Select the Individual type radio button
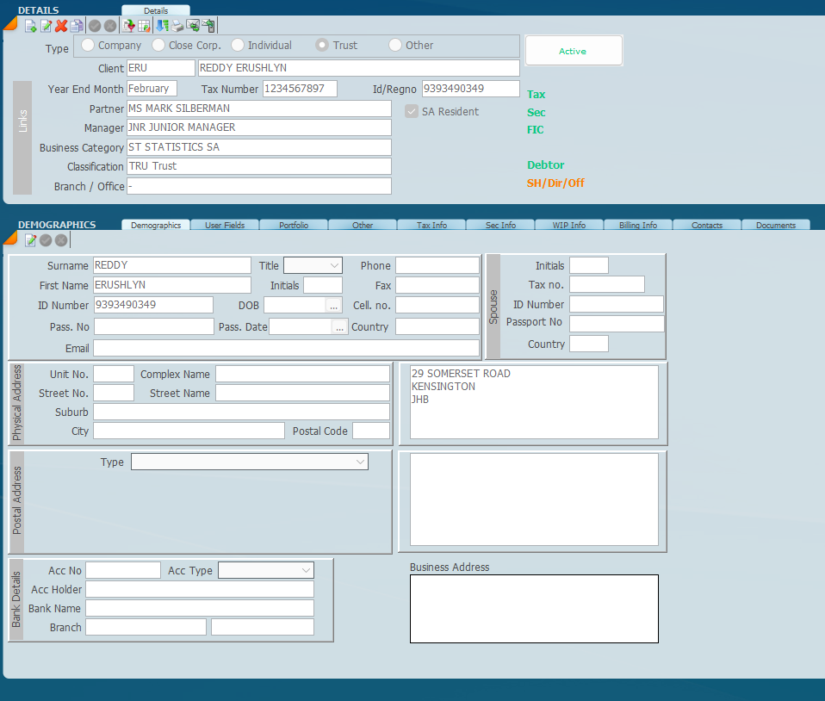 tap(238, 45)
